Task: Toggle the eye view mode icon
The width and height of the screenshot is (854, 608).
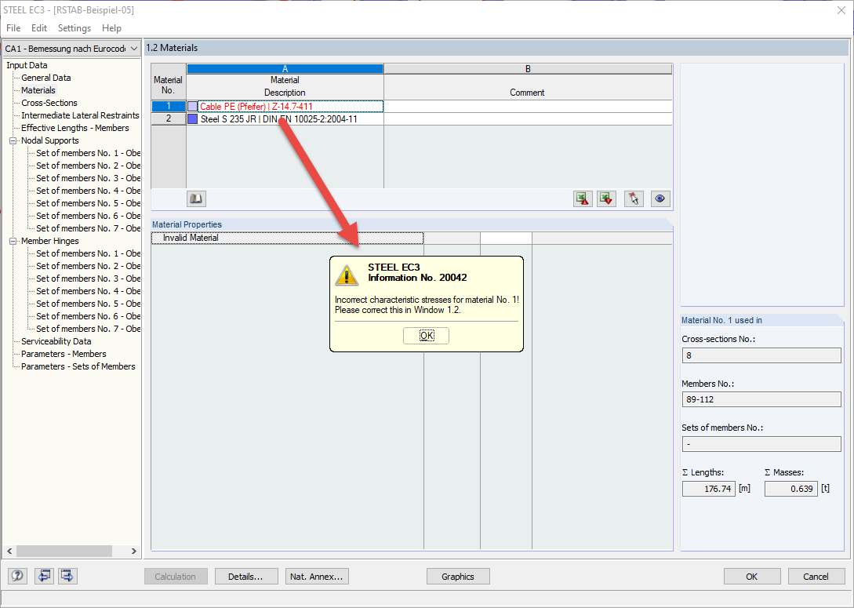Action: (x=660, y=198)
